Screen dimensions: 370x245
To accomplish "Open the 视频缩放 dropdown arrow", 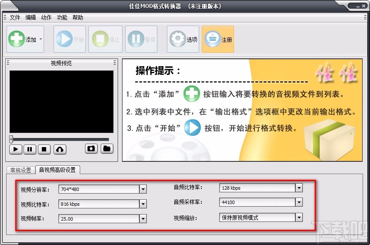I will (299, 218).
